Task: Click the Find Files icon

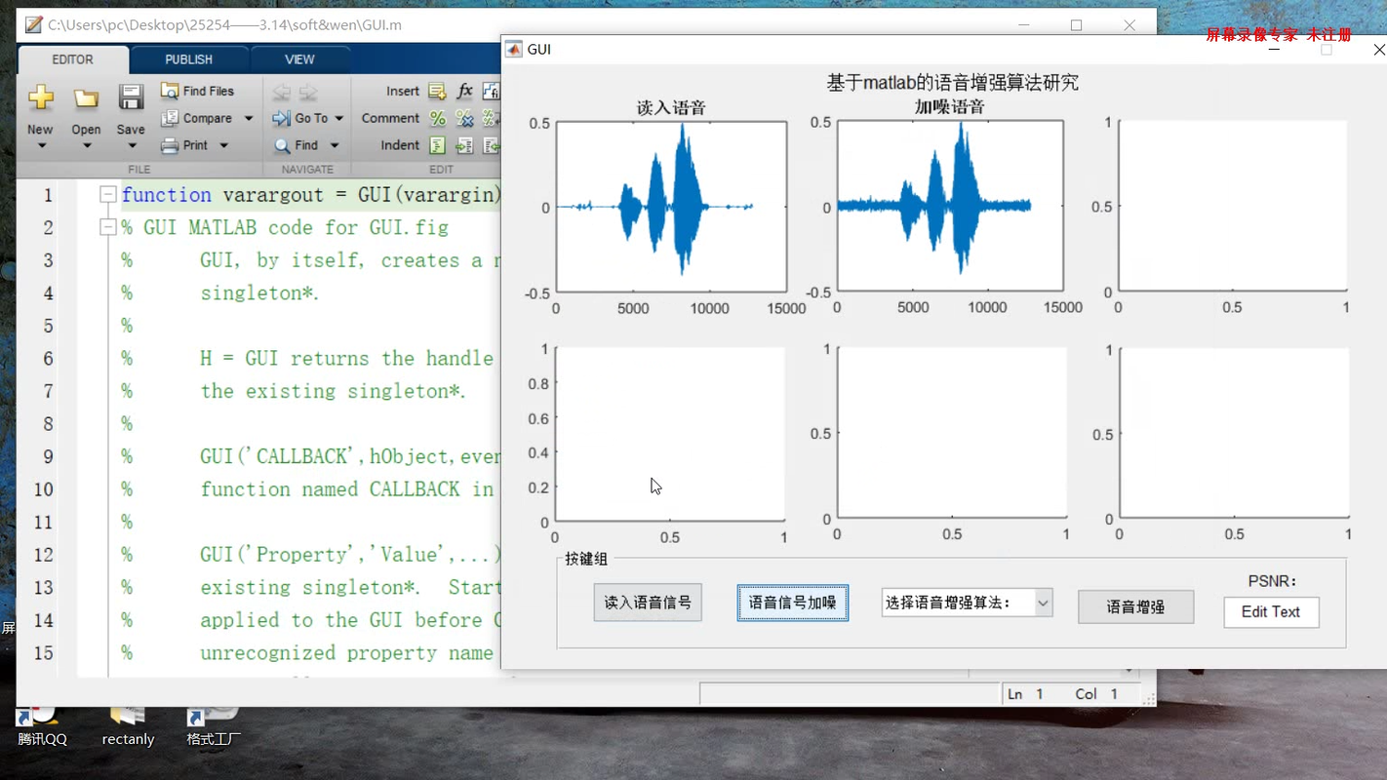Action: tap(170, 91)
